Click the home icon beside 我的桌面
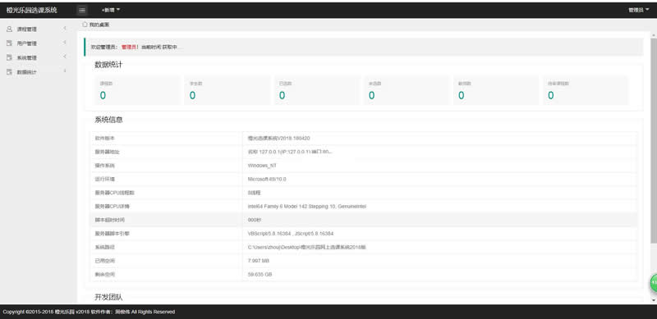 tap(85, 25)
